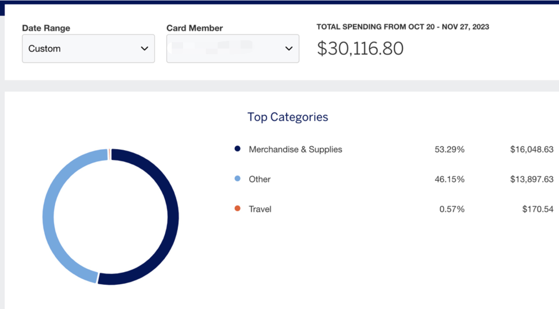The width and height of the screenshot is (559, 309).
Task: Select the Travel category label
Action: [x=260, y=209]
